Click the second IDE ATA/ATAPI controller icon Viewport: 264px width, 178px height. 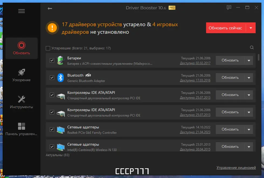(61, 114)
